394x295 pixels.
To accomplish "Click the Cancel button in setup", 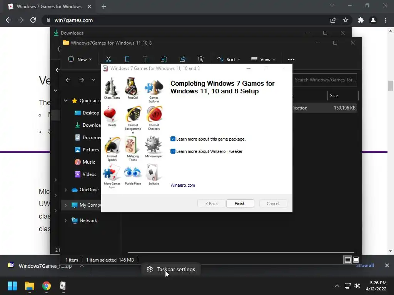I will [273, 204].
